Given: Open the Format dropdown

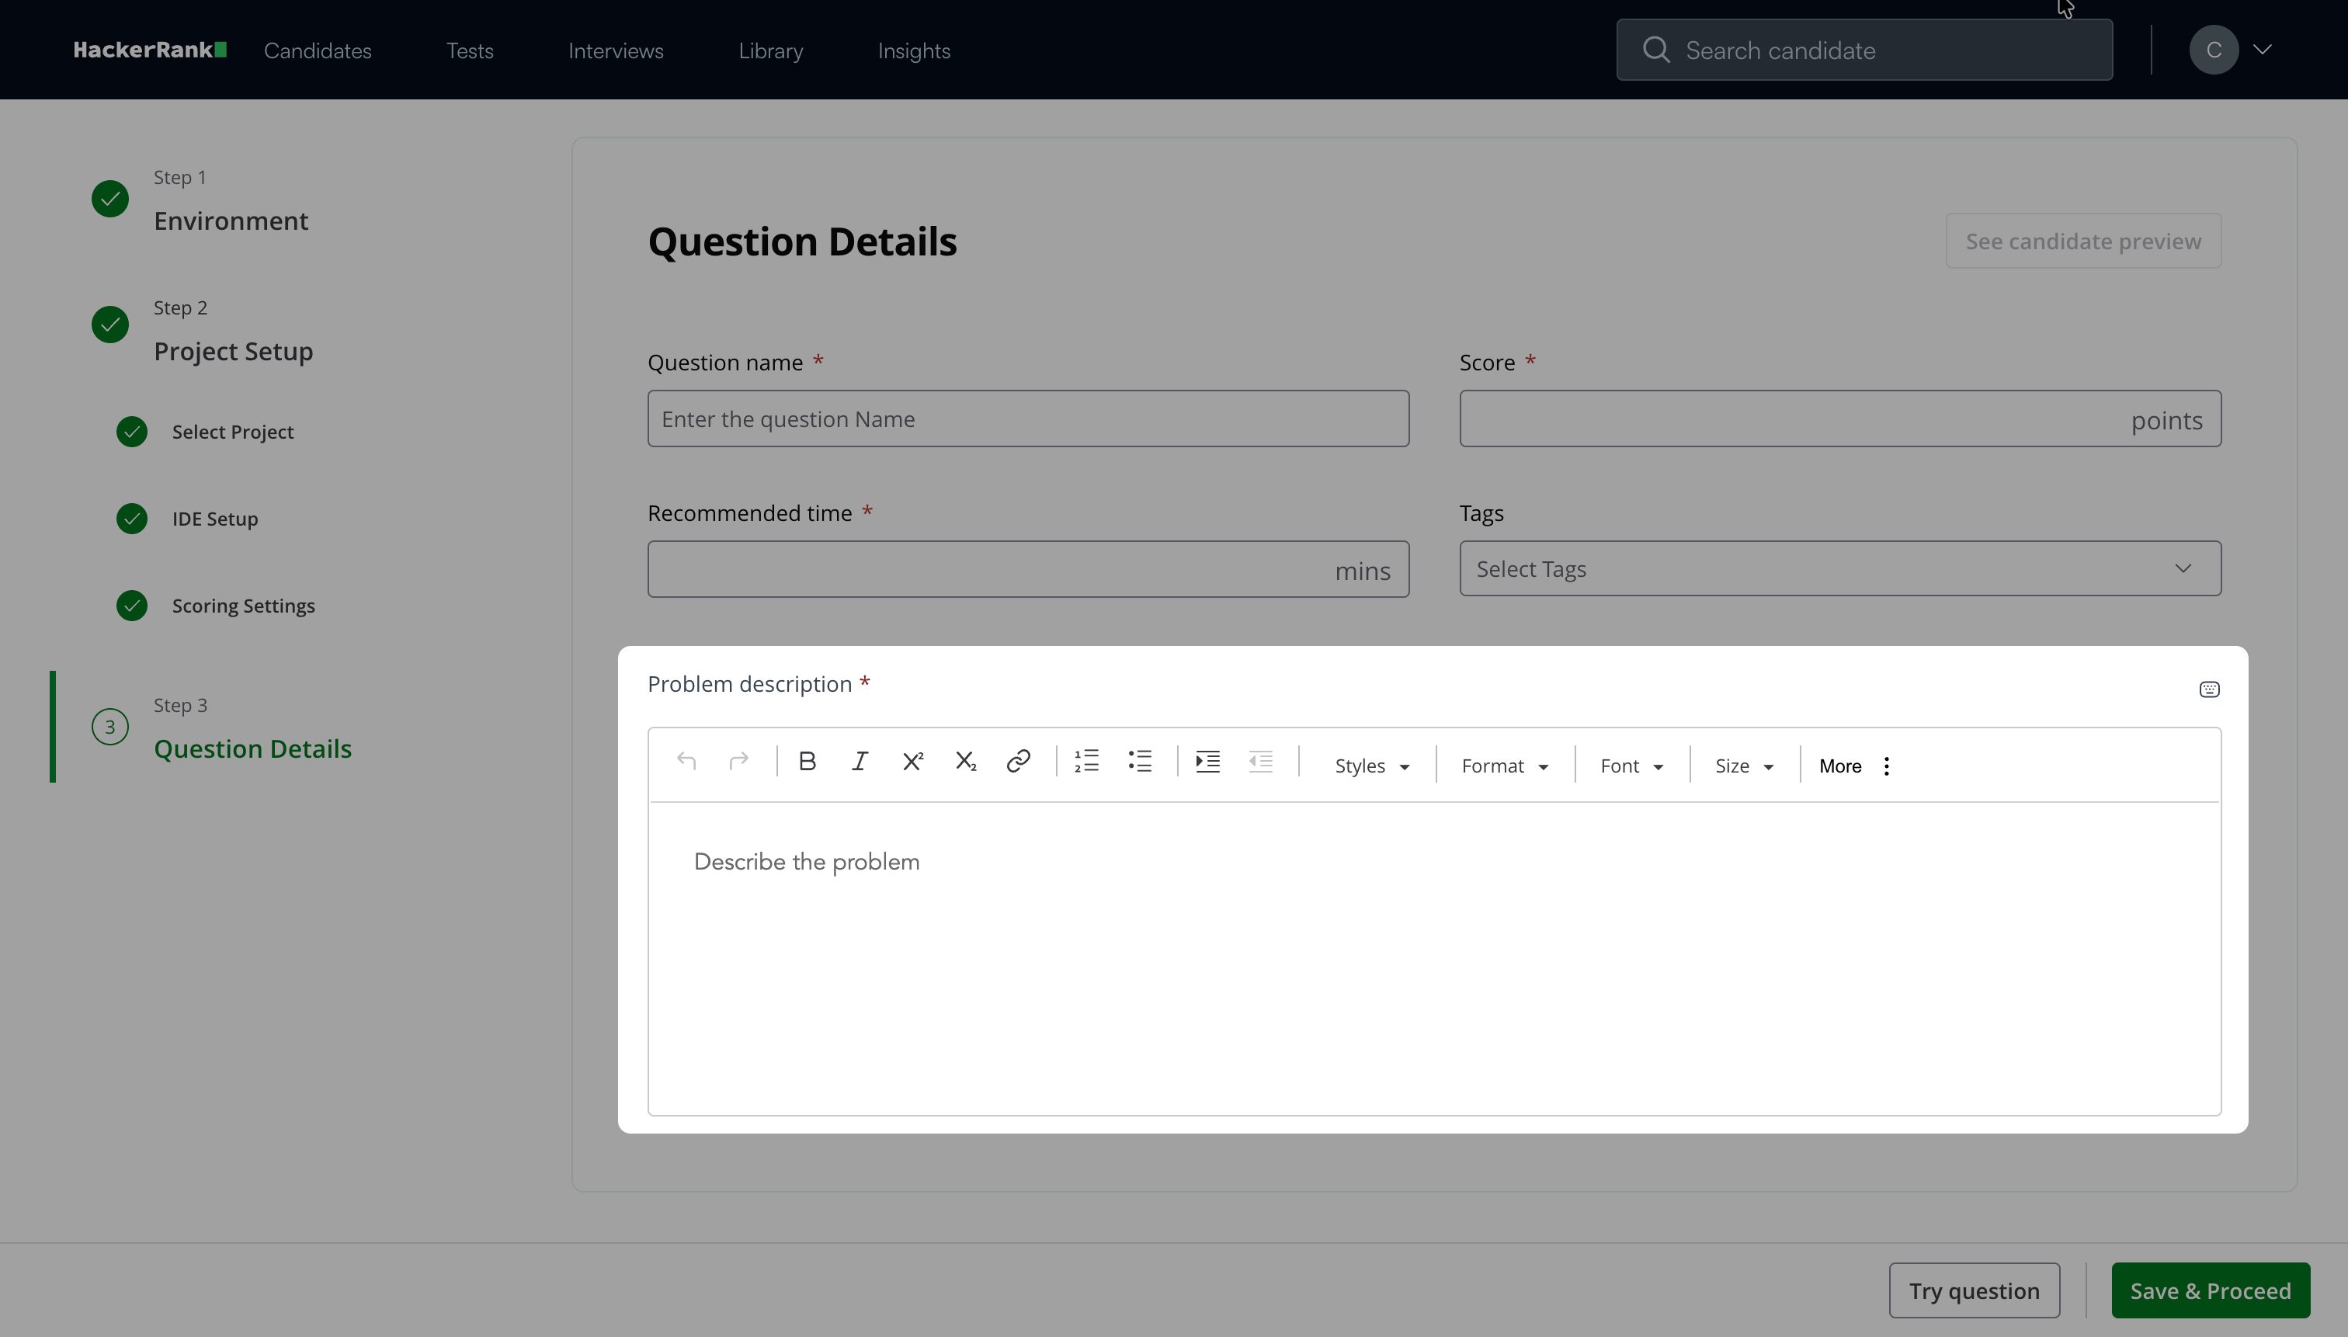Looking at the screenshot, I should [1504, 766].
